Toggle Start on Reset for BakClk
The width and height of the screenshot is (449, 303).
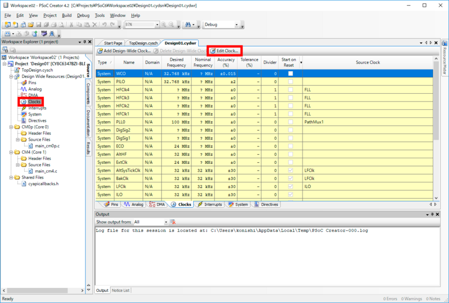[x=290, y=178]
